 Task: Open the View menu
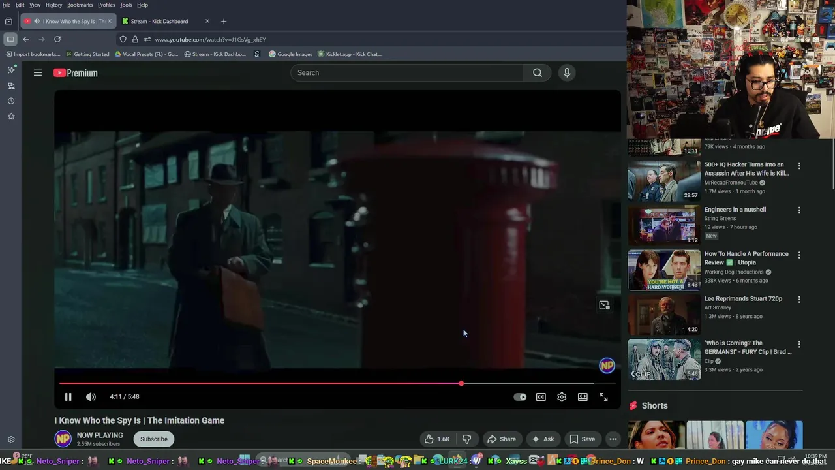pos(35,5)
